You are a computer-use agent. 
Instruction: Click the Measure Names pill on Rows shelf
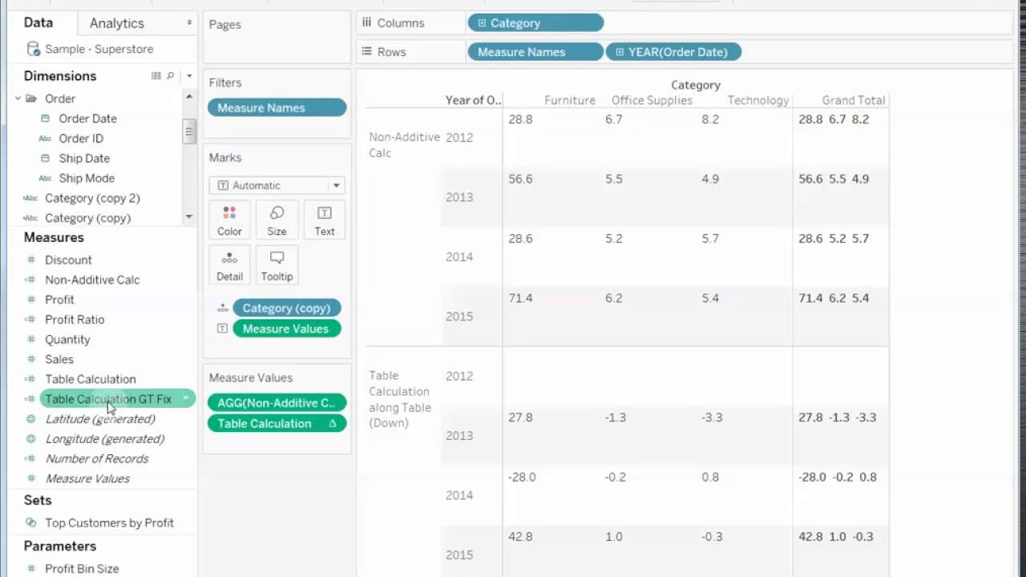535,52
